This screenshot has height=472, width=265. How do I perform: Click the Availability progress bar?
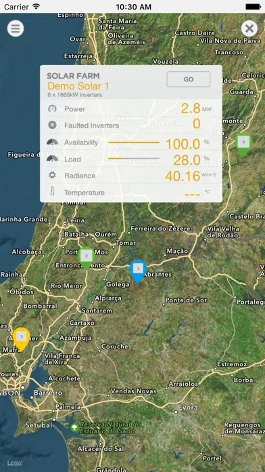pyautogui.click(x=134, y=142)
